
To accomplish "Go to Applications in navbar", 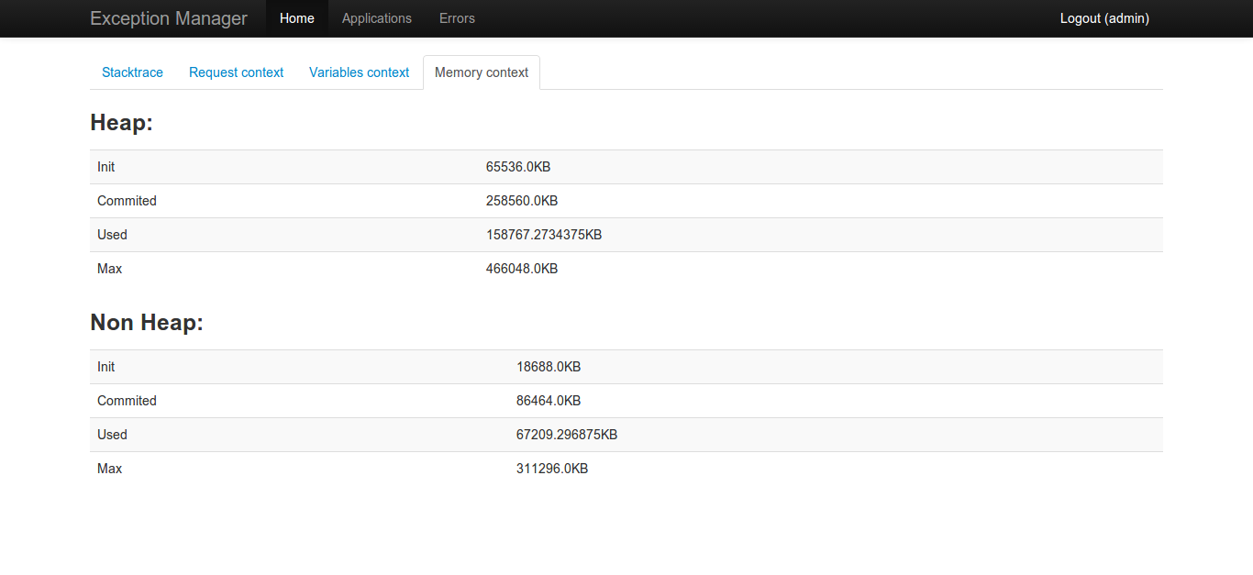I will coord(377,18).
